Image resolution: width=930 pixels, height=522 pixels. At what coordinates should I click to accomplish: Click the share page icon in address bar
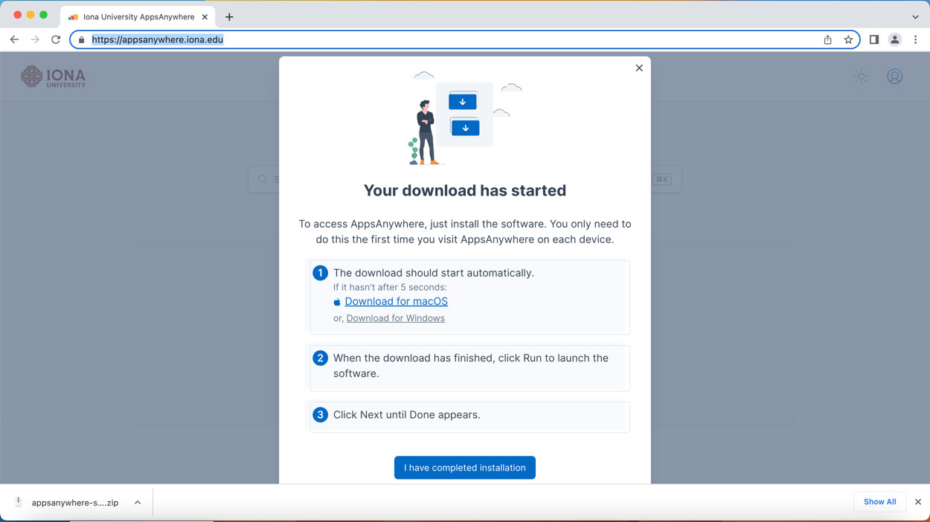[x=827, y=40]
